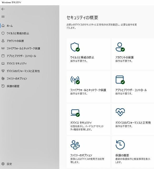Click the description 家族によるデバイスの使用方法を管理します
The width and height of the screenshot is (154, 169).
[87, 160]
